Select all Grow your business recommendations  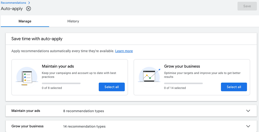[234, 87]
